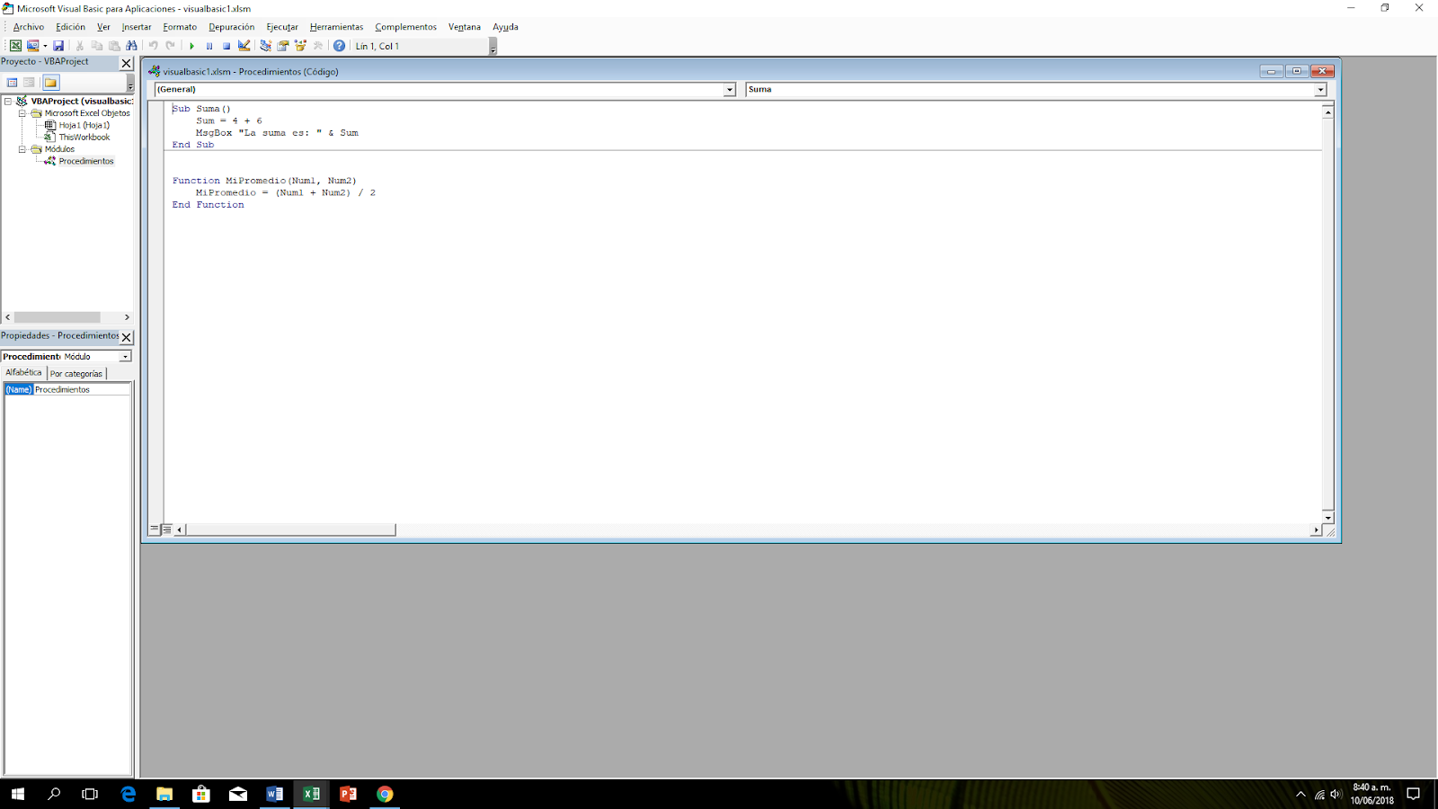Open the (General) object dropdown

[x=730, y=89]
